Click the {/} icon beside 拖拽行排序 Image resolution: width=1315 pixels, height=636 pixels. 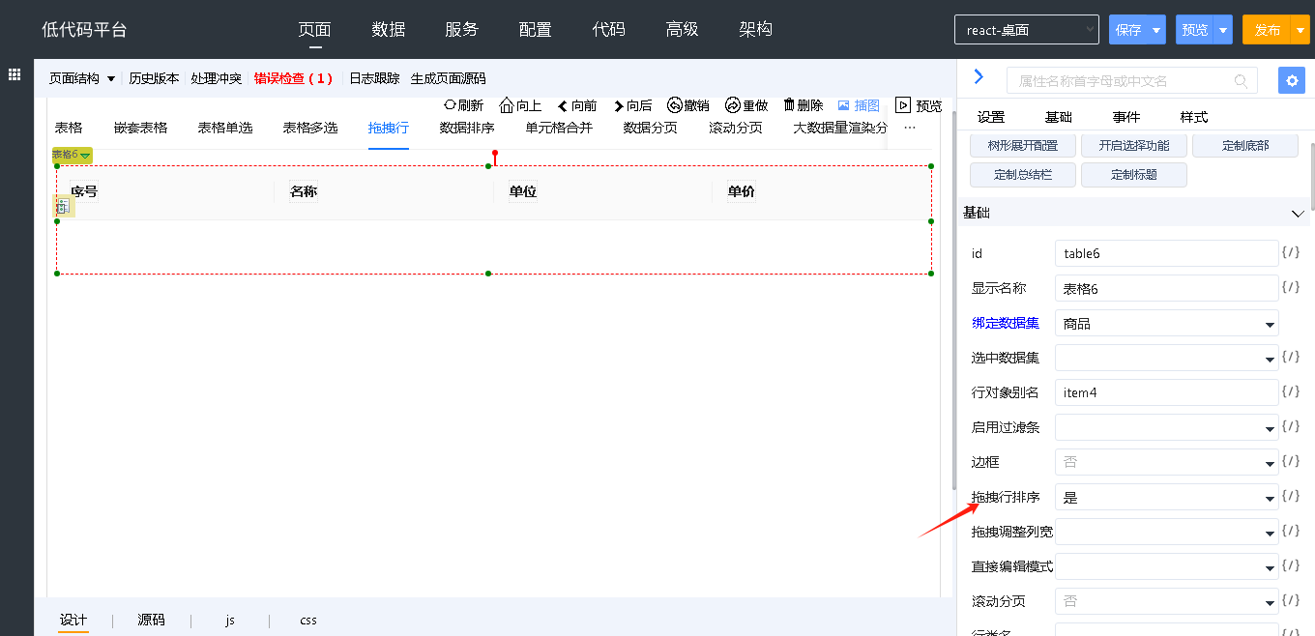pyautogui.click(x=1291, y=496)
